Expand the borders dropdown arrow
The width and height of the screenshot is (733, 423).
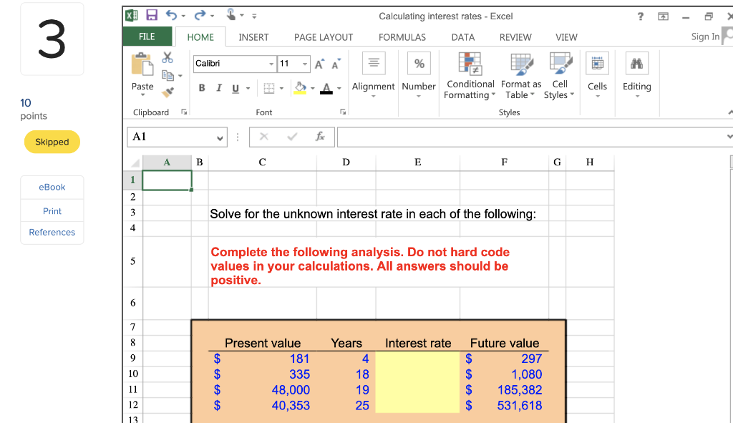click(281, 88)
